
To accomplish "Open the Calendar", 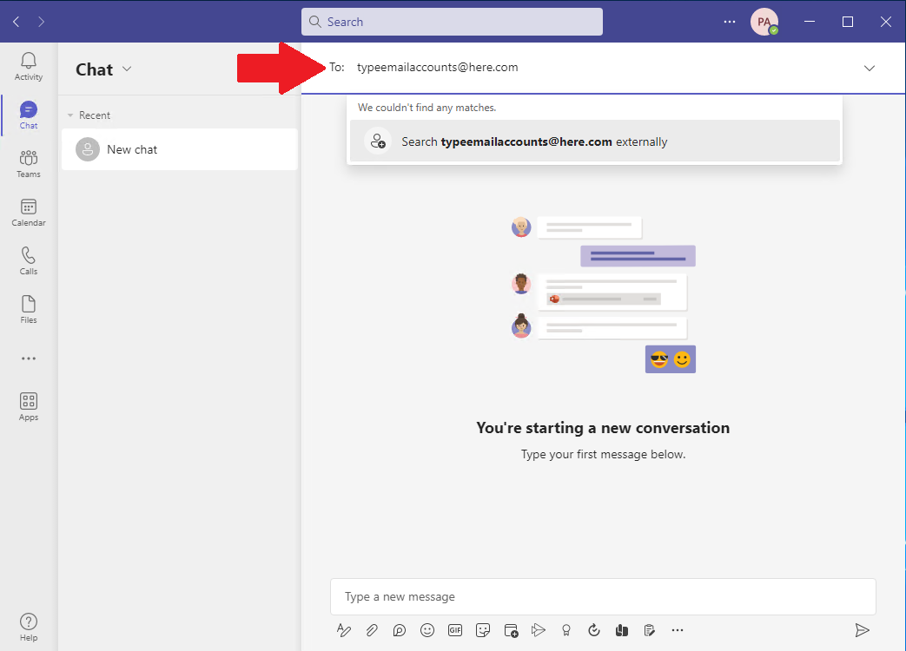I will pos(29,213).
